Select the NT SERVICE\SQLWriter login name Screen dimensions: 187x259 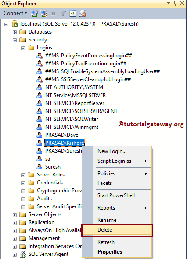coord(72,119)
